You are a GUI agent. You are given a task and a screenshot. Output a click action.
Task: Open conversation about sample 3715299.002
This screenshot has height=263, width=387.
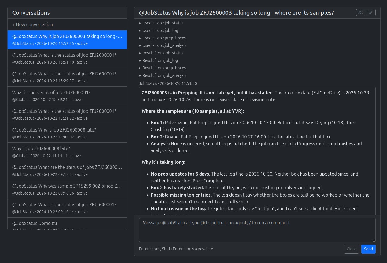[67, 189]
